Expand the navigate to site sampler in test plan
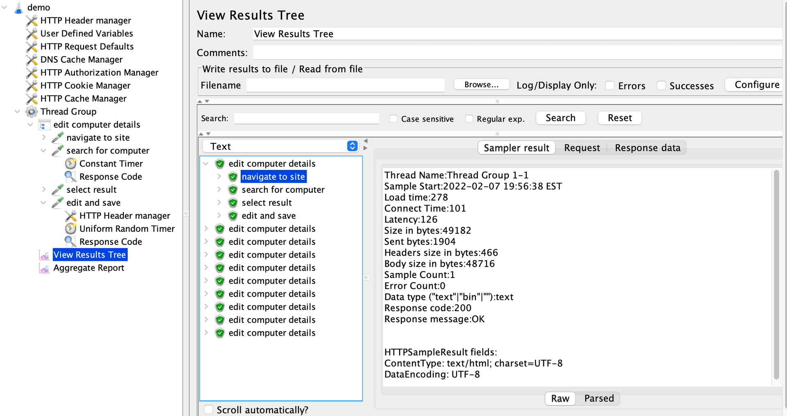The image size is (787, 416). tap(43, 138)
